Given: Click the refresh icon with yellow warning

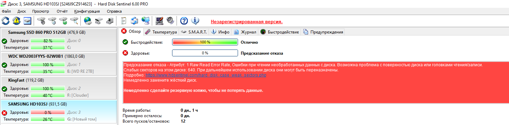Looking at the screenshot, I should click(x=16, y=21).
